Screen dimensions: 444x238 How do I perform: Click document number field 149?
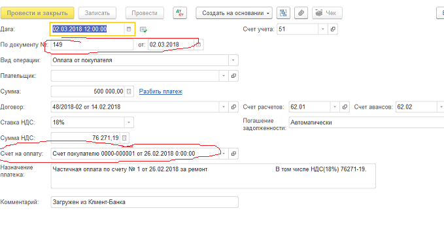(x=92, y=44)
